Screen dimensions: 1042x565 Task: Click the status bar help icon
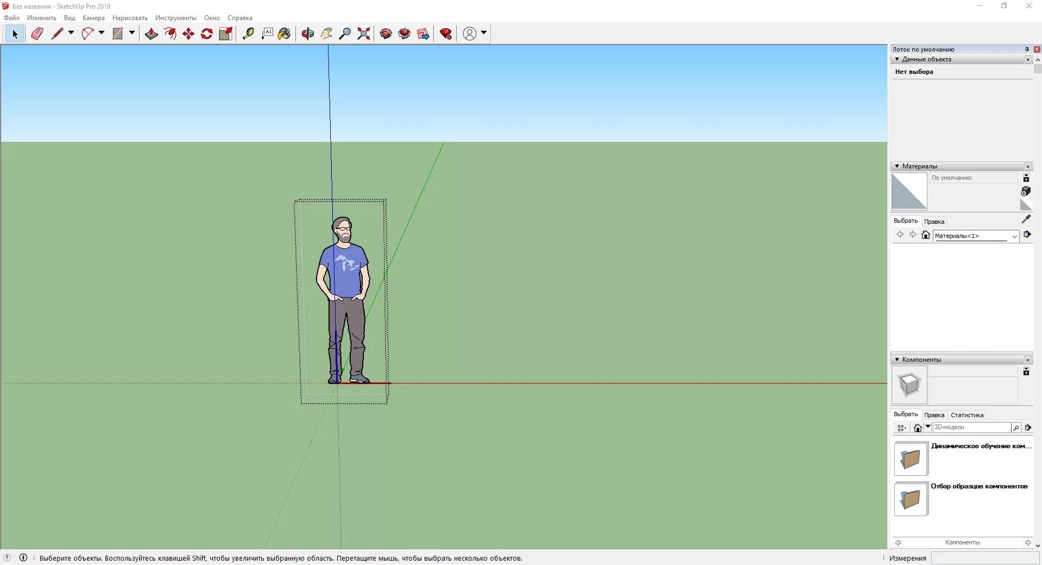pos(7,557)
